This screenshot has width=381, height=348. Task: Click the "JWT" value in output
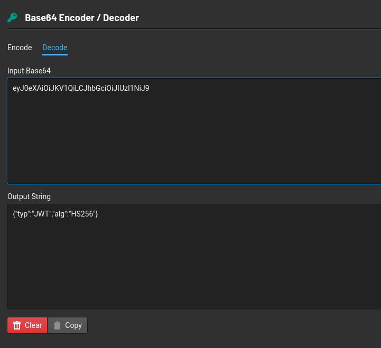coord(41,214)
